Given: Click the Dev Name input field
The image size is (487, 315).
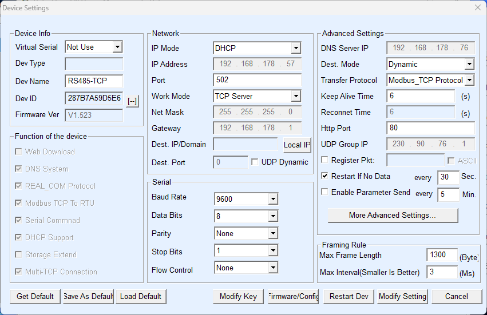Looking at the screenshot, I should pyautogui.click(x=94, y=81).
